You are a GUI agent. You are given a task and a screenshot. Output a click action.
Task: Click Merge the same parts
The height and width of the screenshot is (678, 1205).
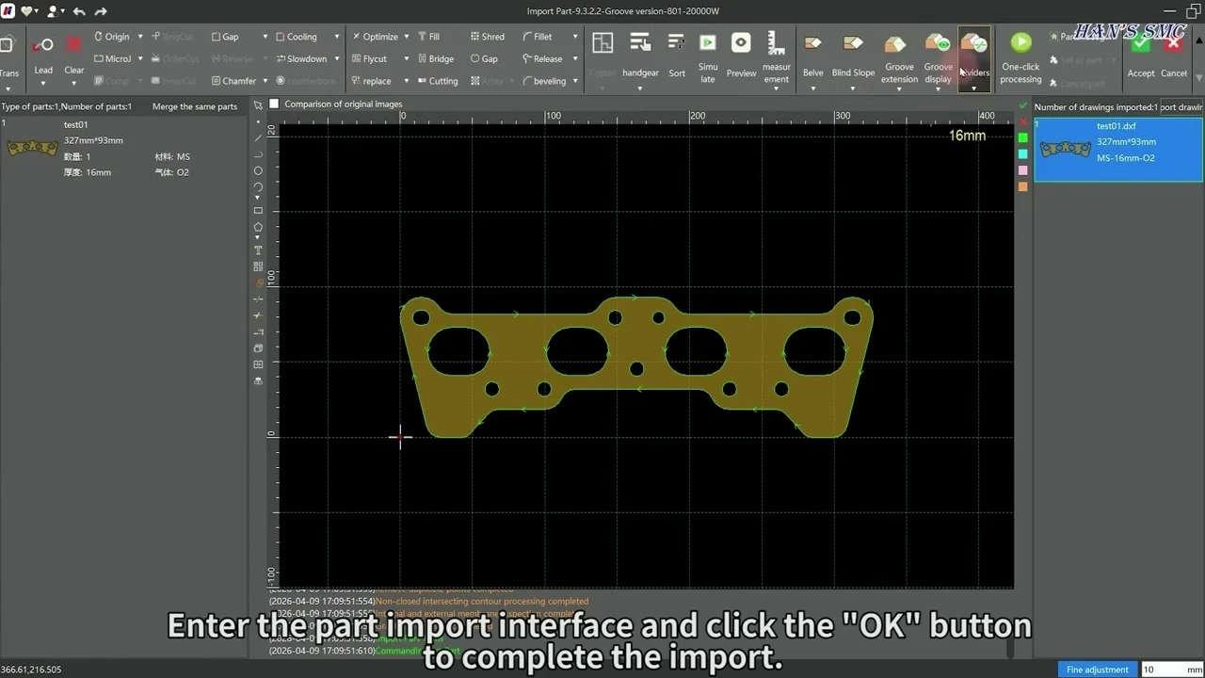tap(195, 106)
